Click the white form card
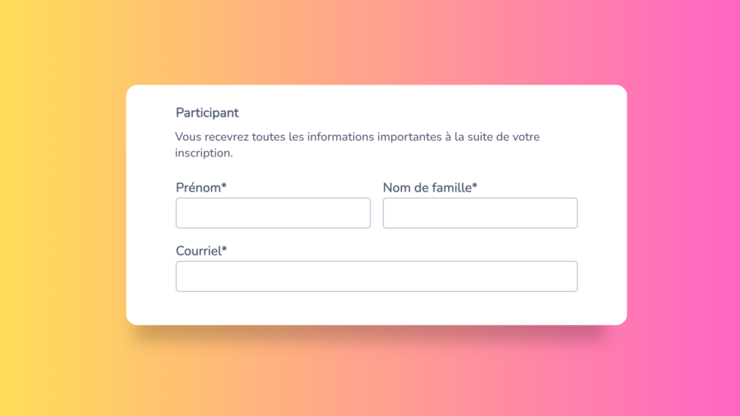The height and width of the screenshot is (416, 740). click(377, 311)
